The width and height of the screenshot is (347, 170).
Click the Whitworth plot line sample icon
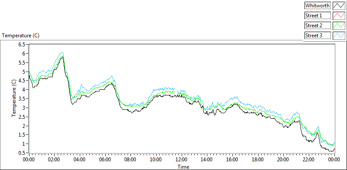point(339,5)
